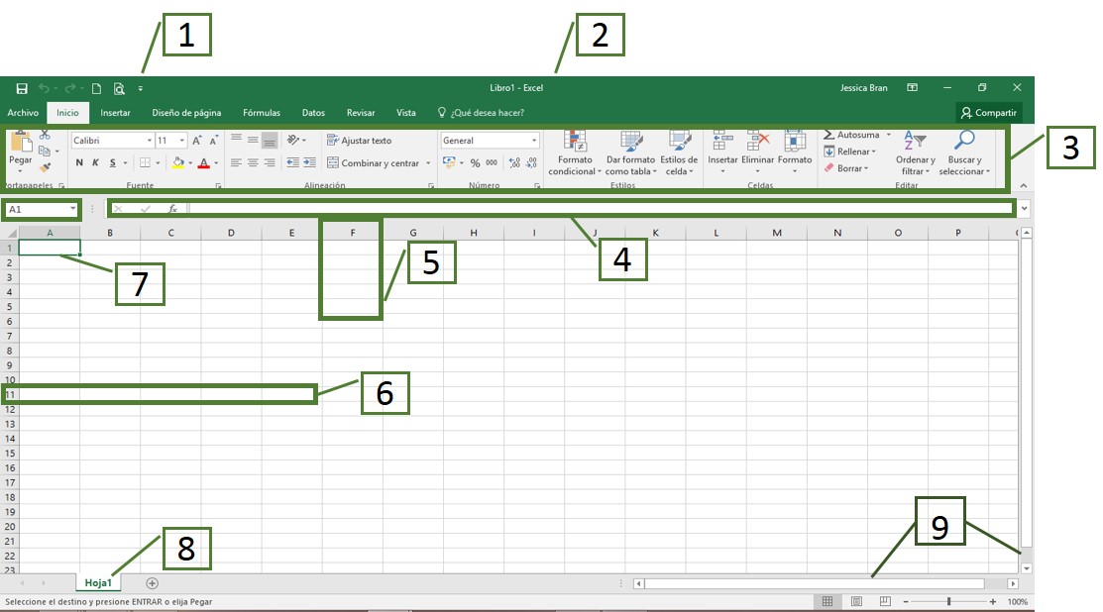Click the orientation text-angle icon
The height and width of the screenshot is (612, 1103).
point(294,140)
